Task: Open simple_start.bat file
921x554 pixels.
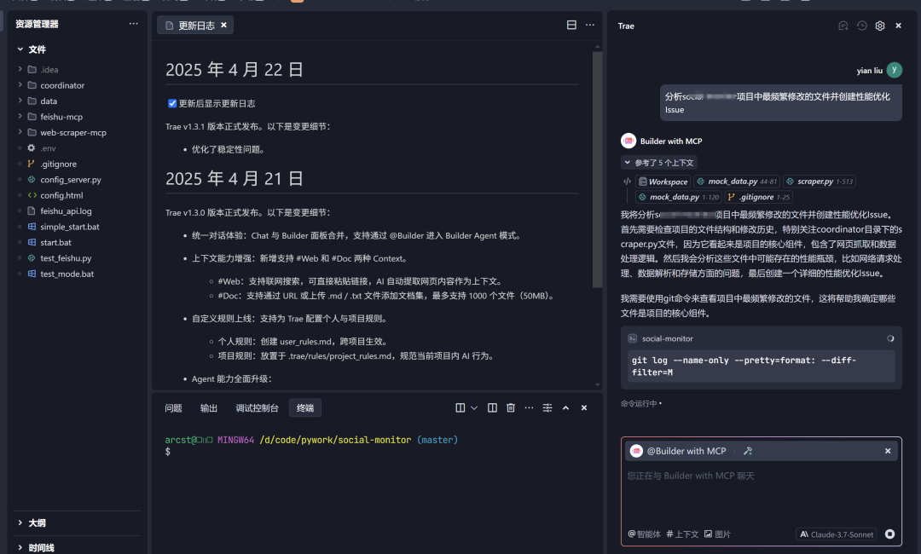Action: click(69, 227)
